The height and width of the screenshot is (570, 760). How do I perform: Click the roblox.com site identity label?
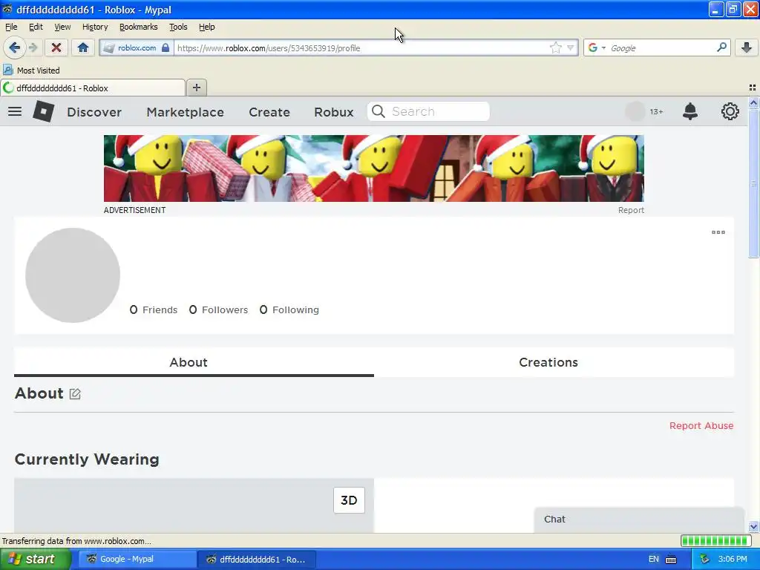[137, 47]
